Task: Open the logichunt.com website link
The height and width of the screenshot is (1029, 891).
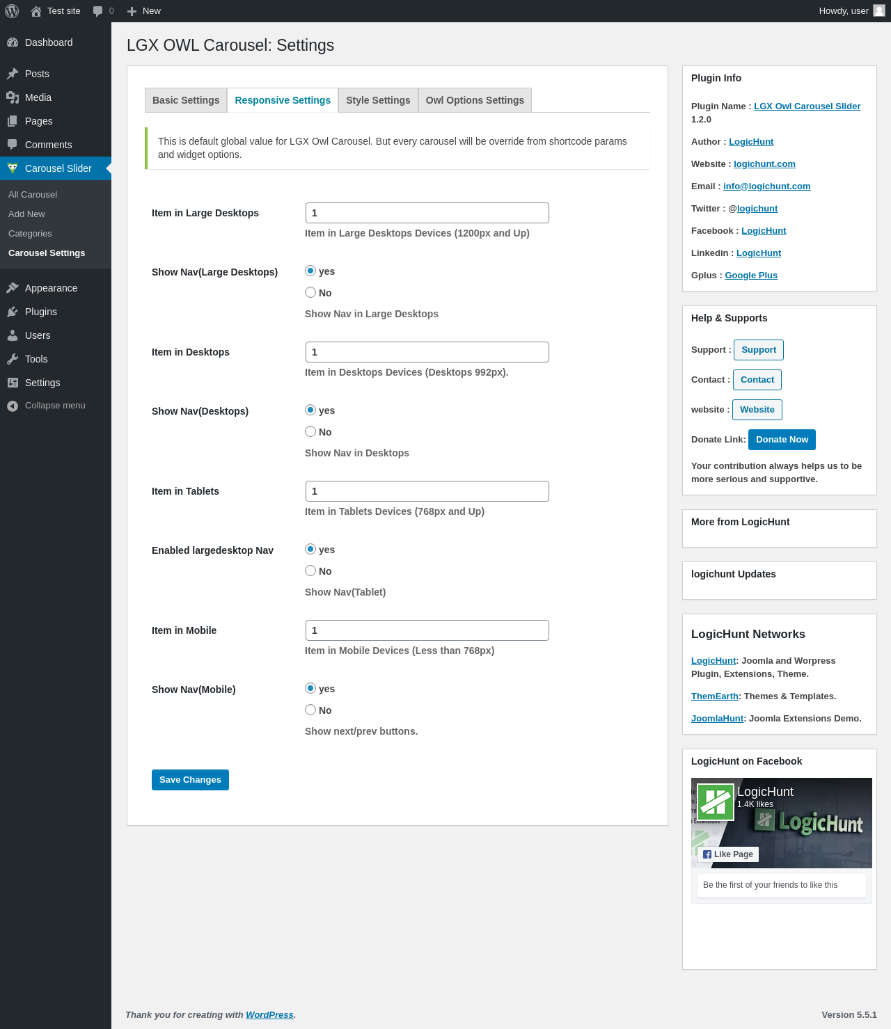Action: (764, 164)
